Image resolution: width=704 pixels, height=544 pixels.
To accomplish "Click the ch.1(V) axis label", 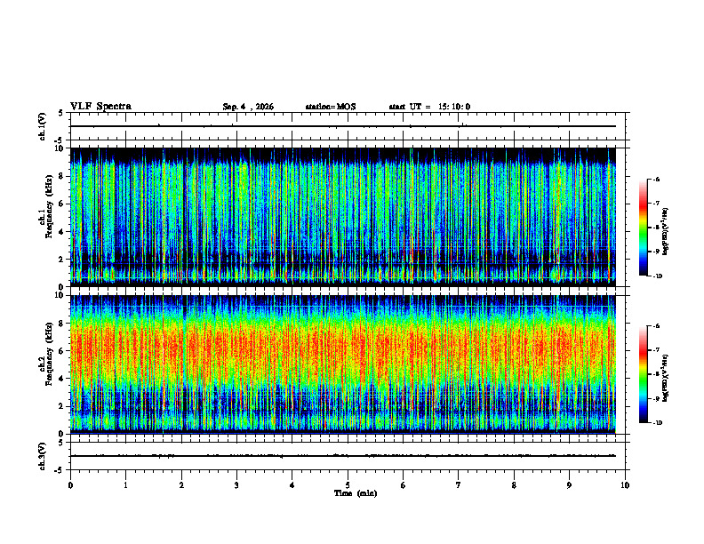I will pos(43,126).
